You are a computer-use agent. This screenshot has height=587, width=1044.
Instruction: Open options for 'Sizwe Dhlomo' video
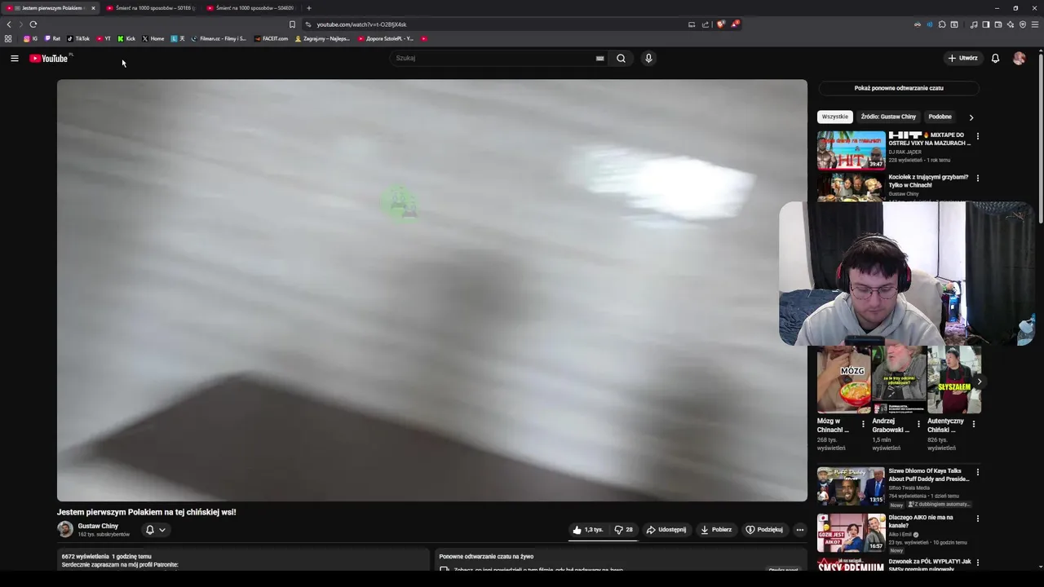(x=977, y=472)
